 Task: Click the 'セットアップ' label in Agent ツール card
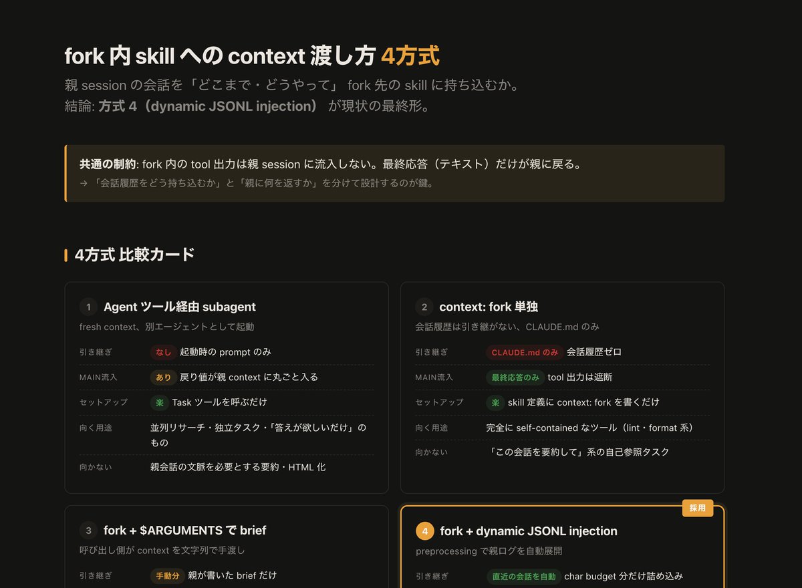pyautogui.click(x=103, y=403)
